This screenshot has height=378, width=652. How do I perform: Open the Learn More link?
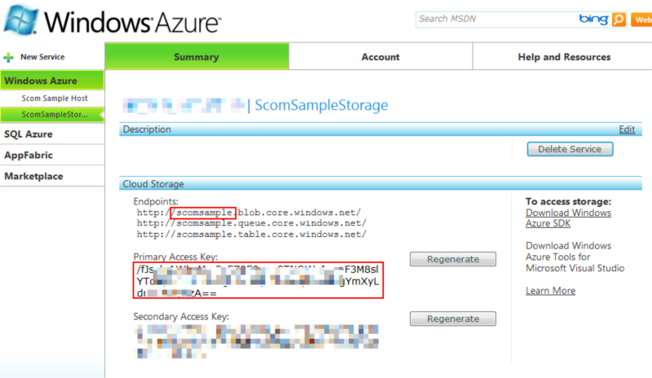coord(550,291)
